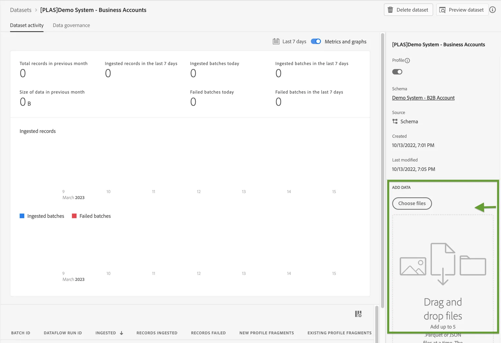Click the Preview dataset magnifier icon
The image size is (501, 343).
click(442, 10)
